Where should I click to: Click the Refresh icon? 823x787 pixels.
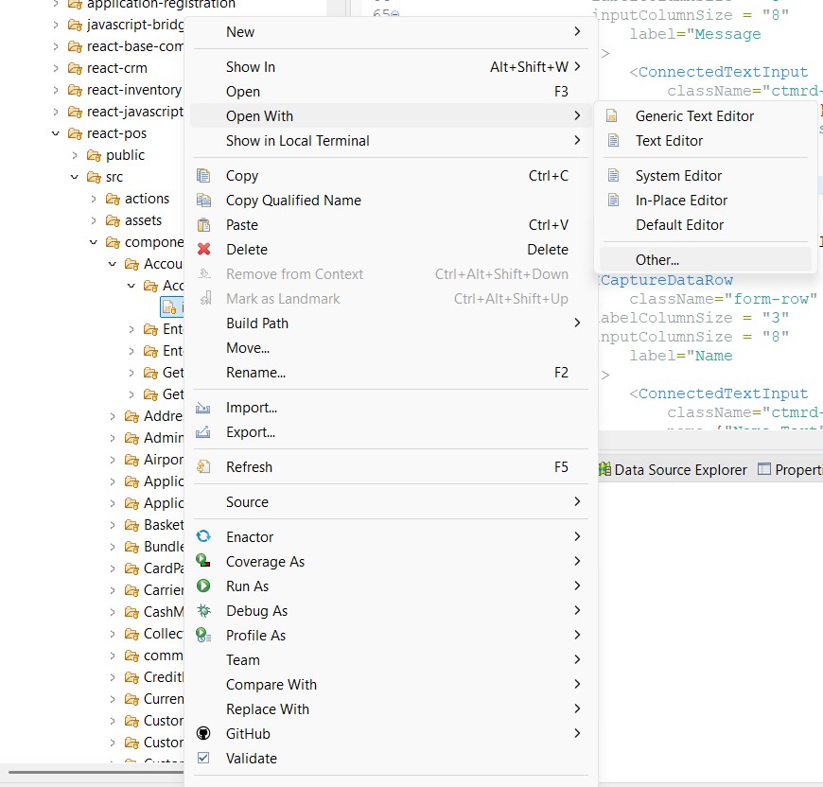pos(203,466)
